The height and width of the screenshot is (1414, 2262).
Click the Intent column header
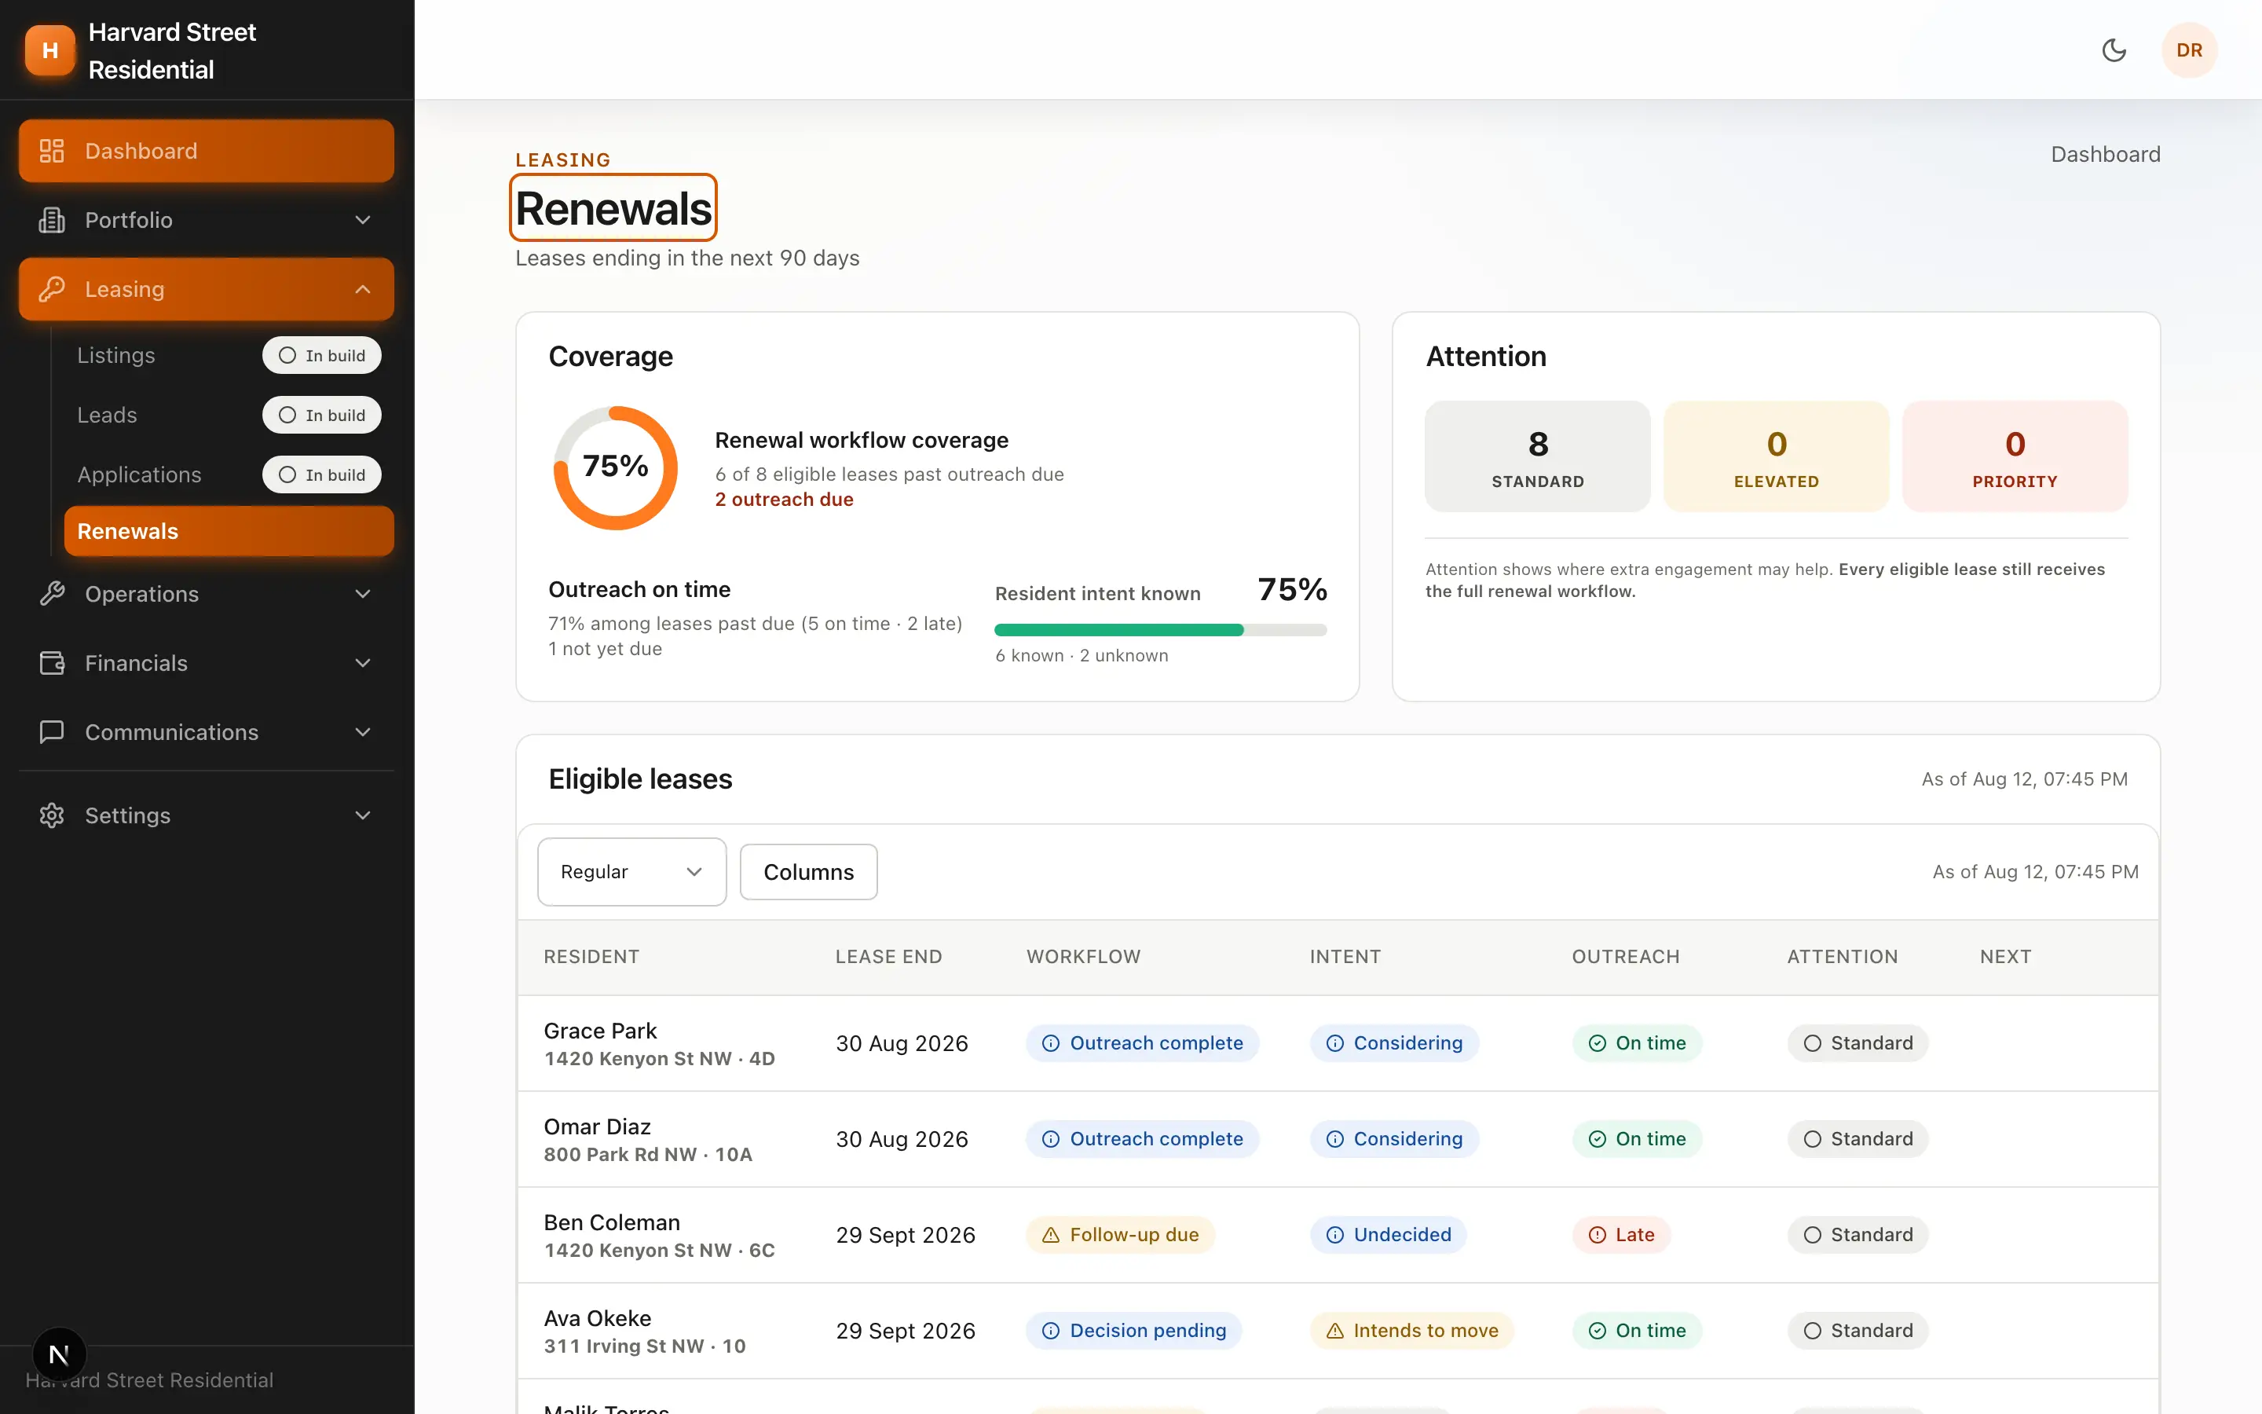coord(1345,957)
